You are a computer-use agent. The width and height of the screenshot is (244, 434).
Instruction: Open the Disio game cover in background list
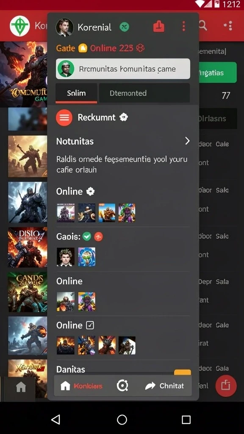point(28,248)
